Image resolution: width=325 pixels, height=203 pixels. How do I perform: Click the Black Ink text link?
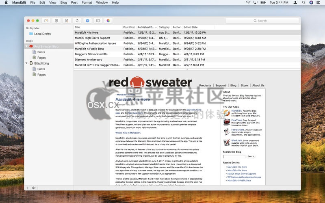[x=236, y=140]
